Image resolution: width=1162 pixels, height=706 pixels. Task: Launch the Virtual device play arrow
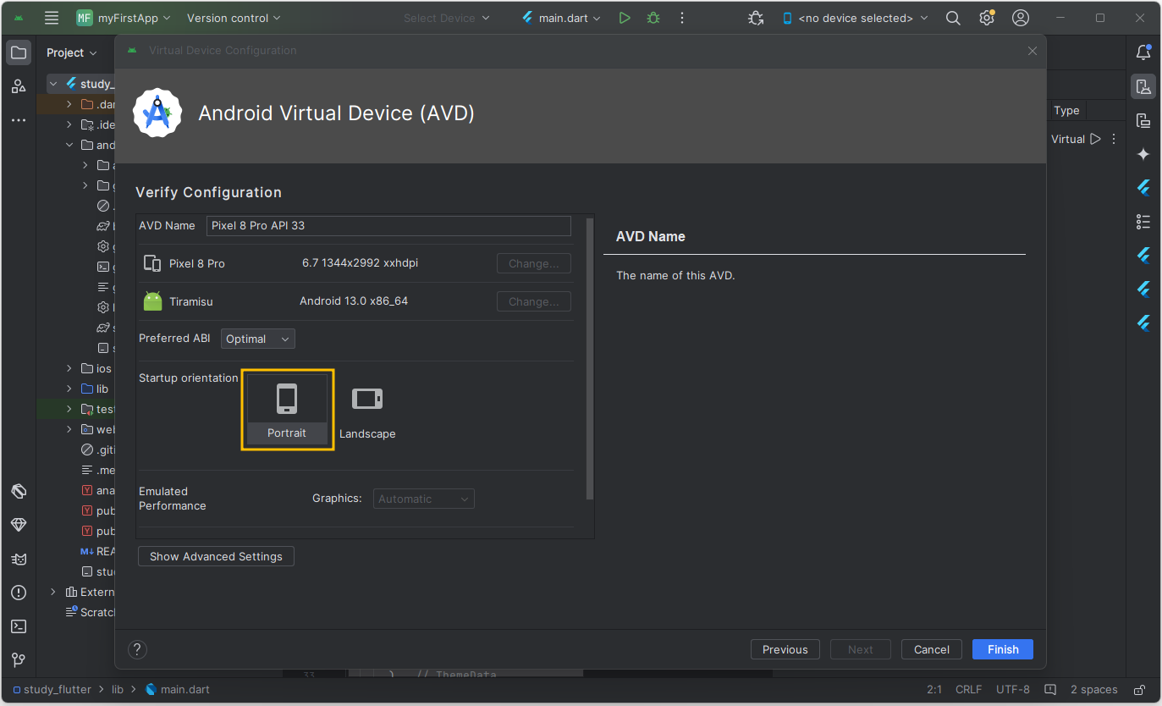coord(1095,139)
